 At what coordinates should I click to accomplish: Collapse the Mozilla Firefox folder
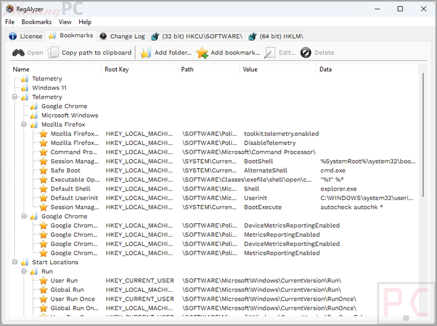(24, 124)
